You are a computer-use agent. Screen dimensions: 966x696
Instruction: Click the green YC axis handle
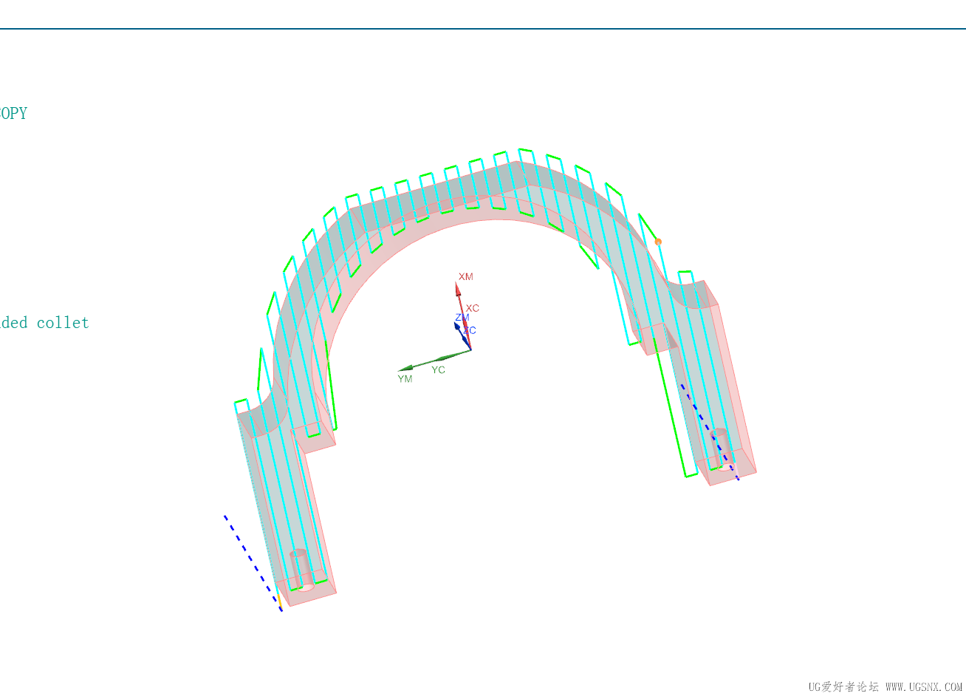pos(442,358)
